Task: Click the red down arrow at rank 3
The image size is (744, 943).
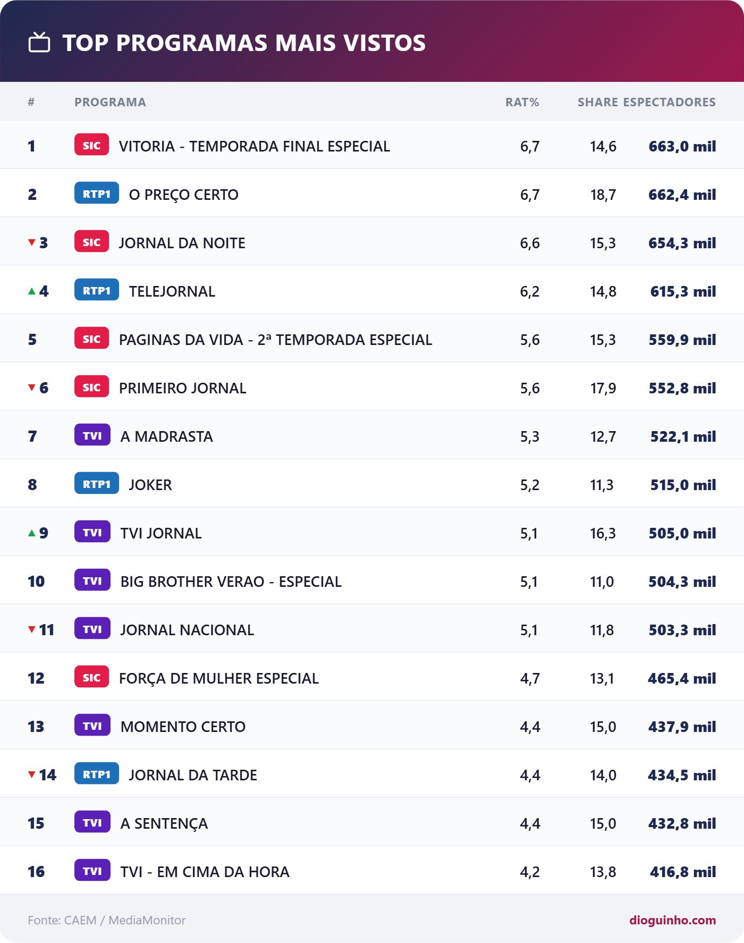Action: [32, 243]
